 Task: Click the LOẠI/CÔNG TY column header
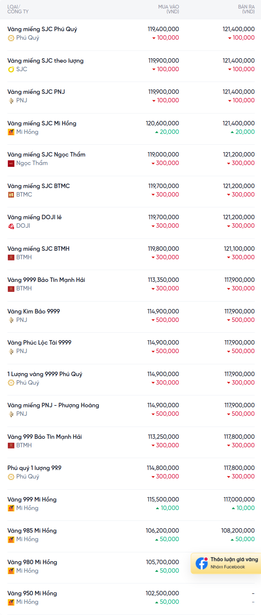pyautogui.click(x=18, y=9)
